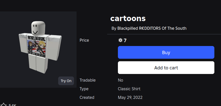Click the 54K favorites count
Viewport: 221px width, 106px height.
pos(13,105)
